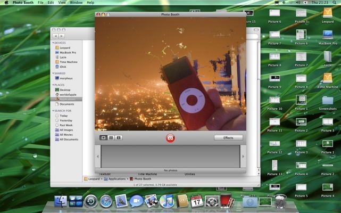The width and height of the screenshot is (341, 213).
Task: Select Picture 10 file on the desktop
Action: click(275, 103)
